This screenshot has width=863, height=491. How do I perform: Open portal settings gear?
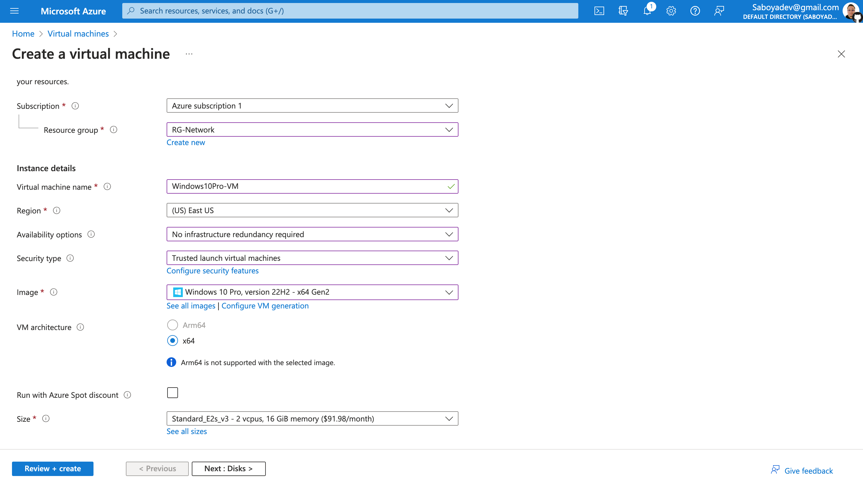pyautogui.click(x=671, y=11)
